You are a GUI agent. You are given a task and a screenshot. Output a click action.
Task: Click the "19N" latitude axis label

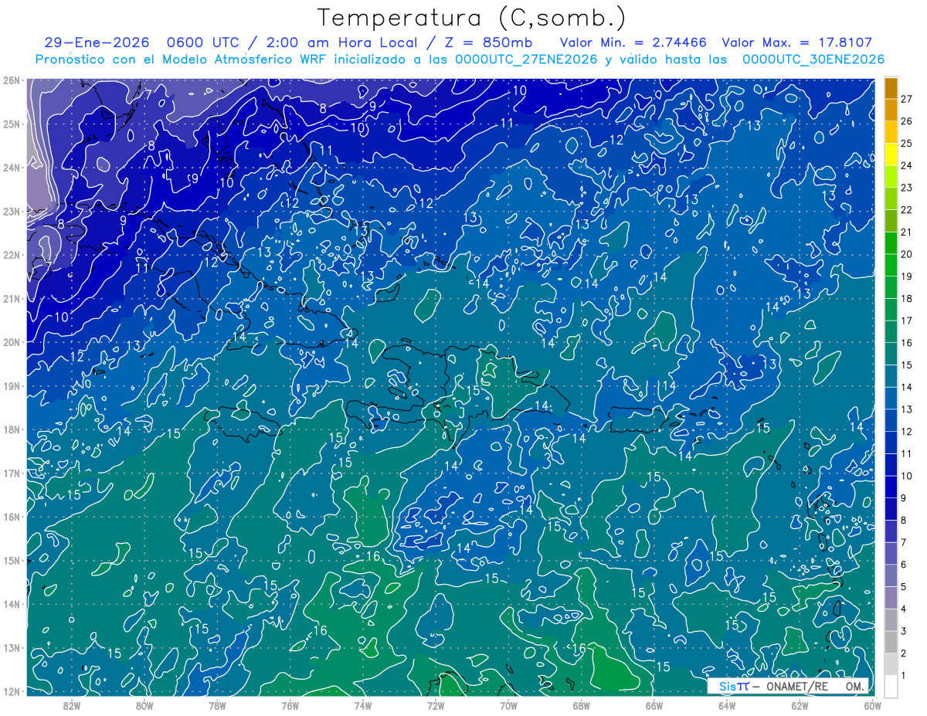click(12, 385)
